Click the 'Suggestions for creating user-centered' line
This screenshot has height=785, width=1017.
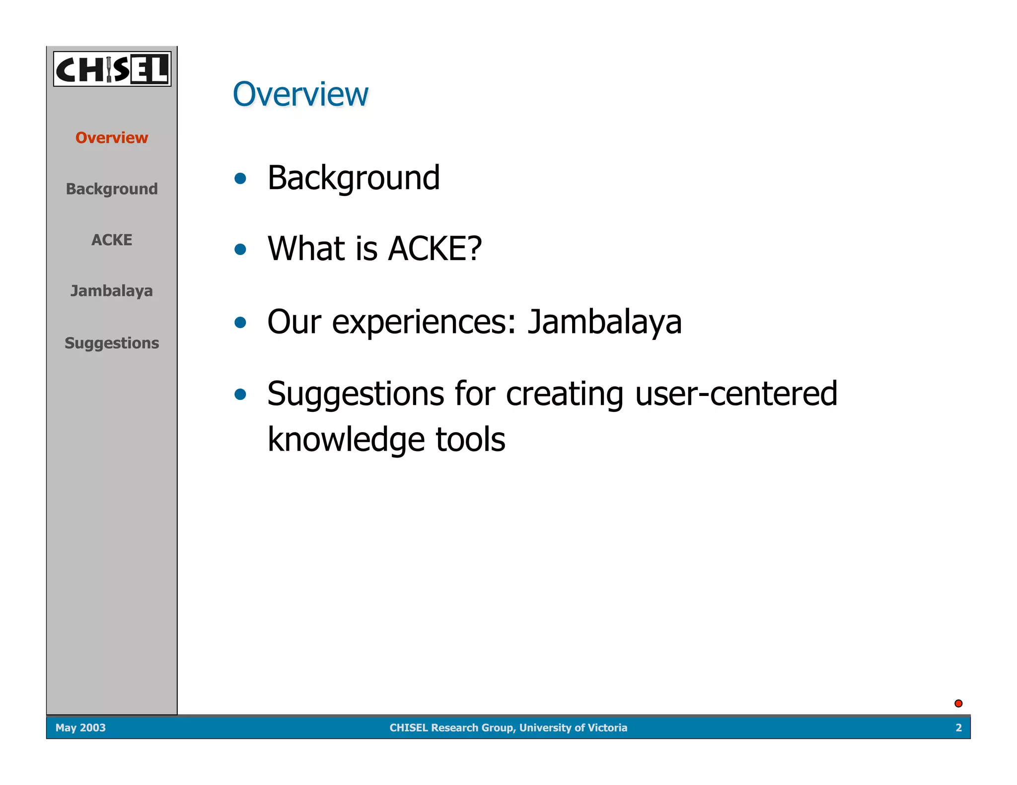pyautogui.click(x=552, y=393)
